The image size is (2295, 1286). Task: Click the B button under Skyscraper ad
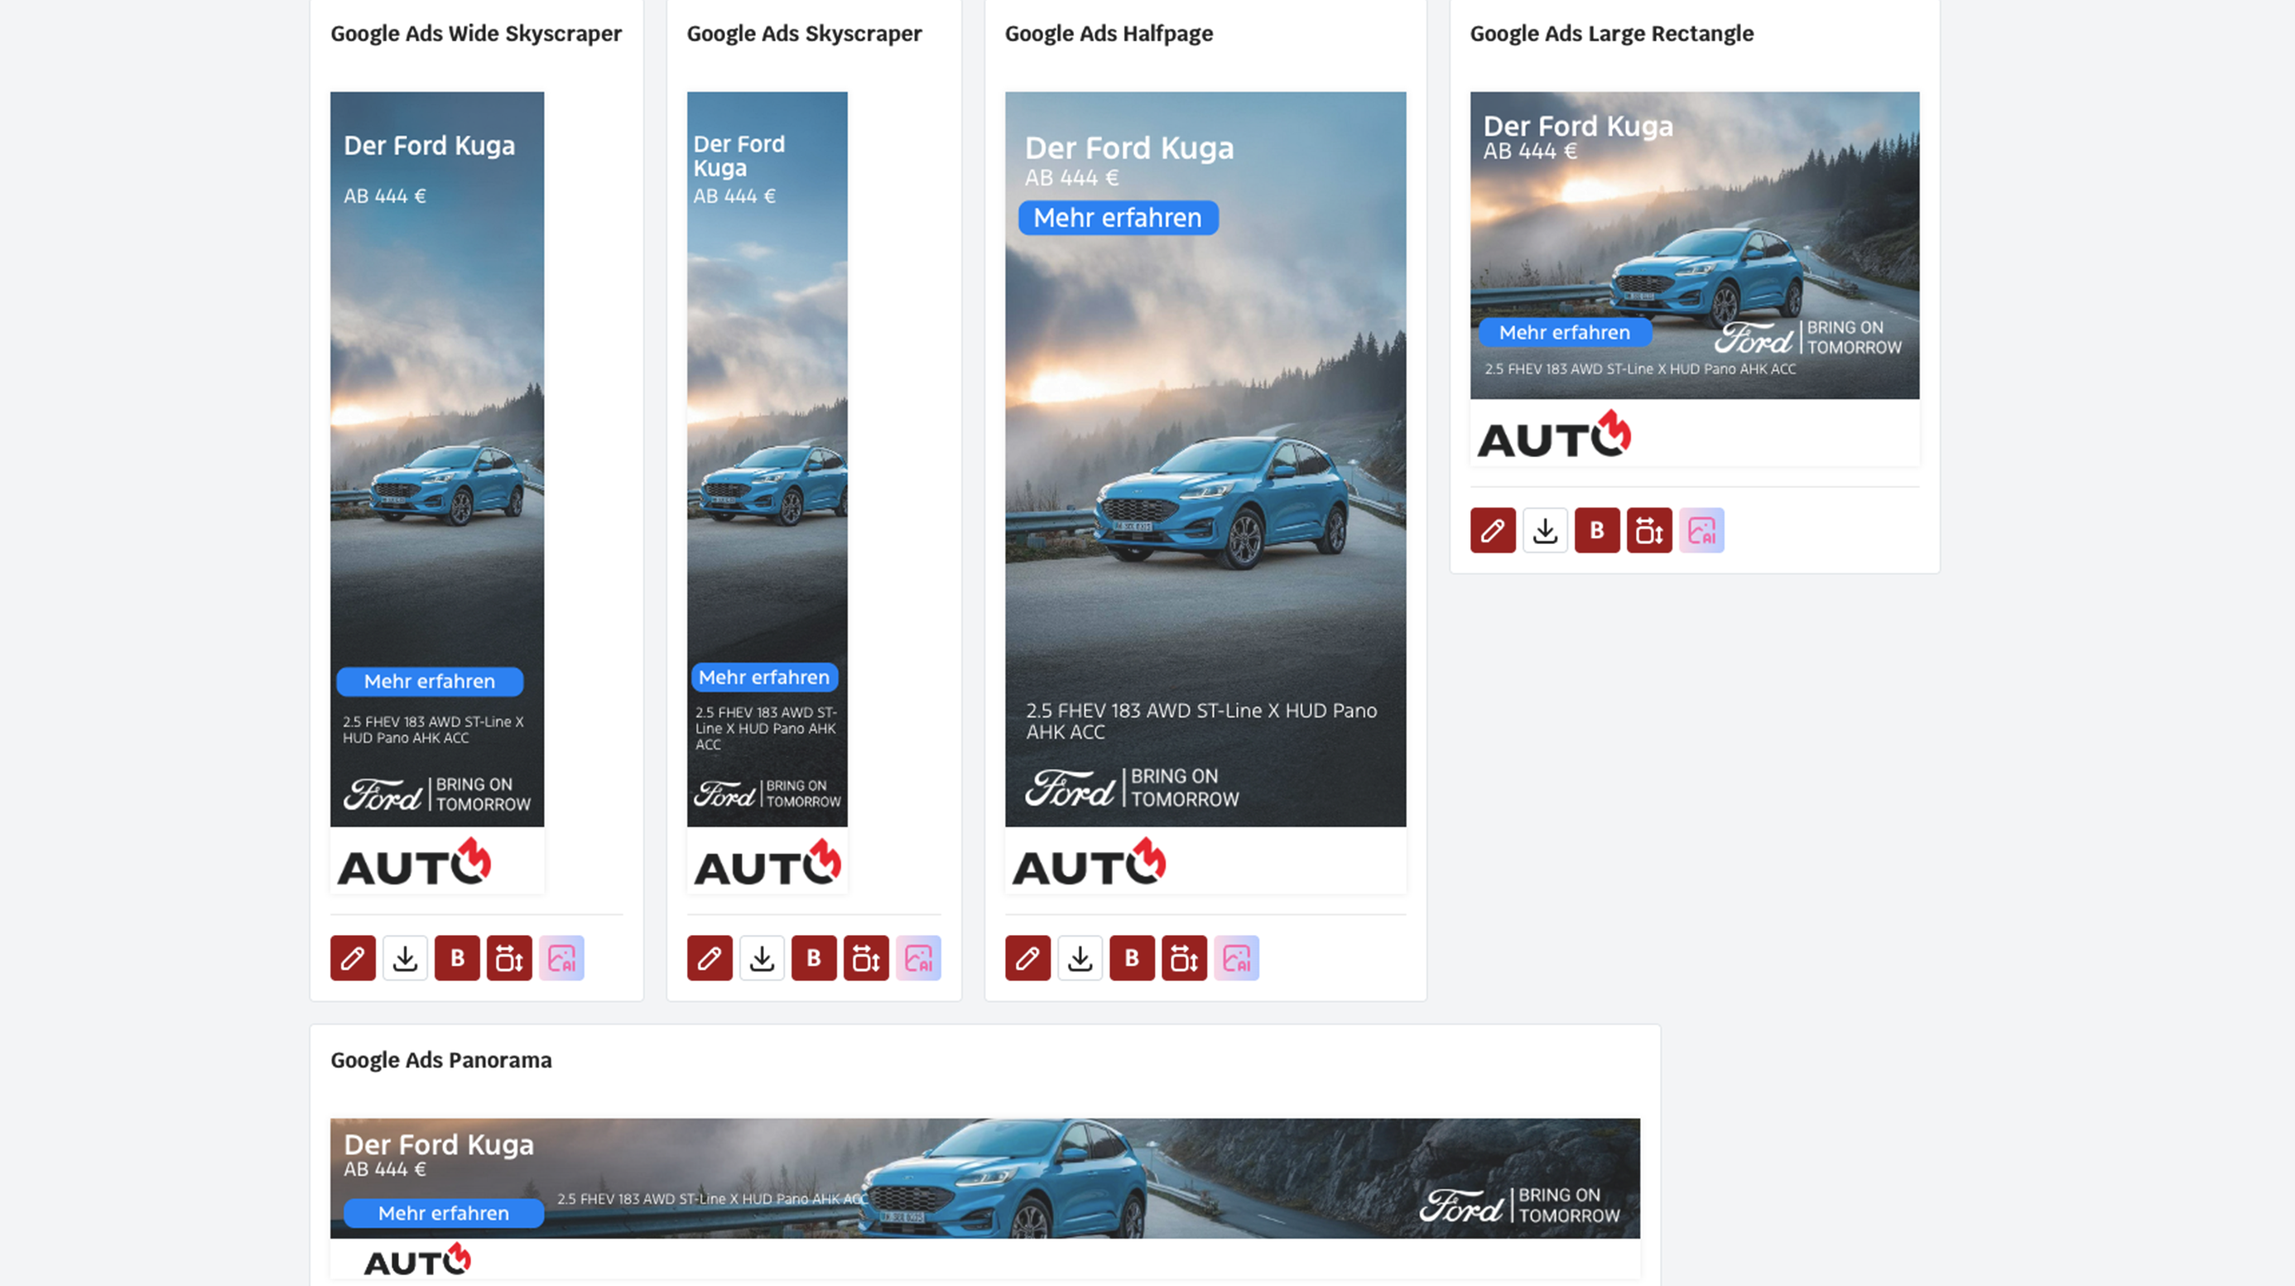(813, 958)
